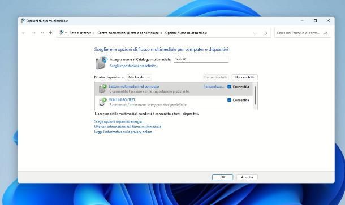Click 'Consenti a tutti' button

click(x=216, y=77)
